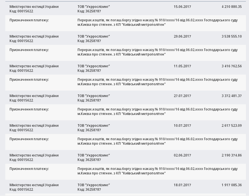
Task: Click the 02.06.2017 payment date
Action: [x=182, y=155]
